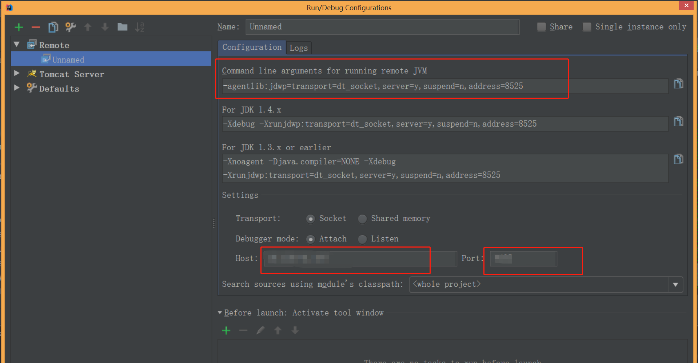Viewport: 698px width, 363px height.
Task: Click 'Before launch: Activate tool window' label
Action: point(304,313)
